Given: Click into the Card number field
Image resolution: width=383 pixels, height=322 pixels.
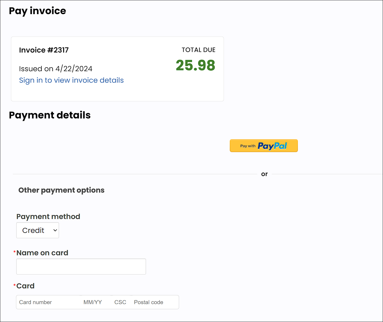Looking at the screenshot, I should click(48, 302).
